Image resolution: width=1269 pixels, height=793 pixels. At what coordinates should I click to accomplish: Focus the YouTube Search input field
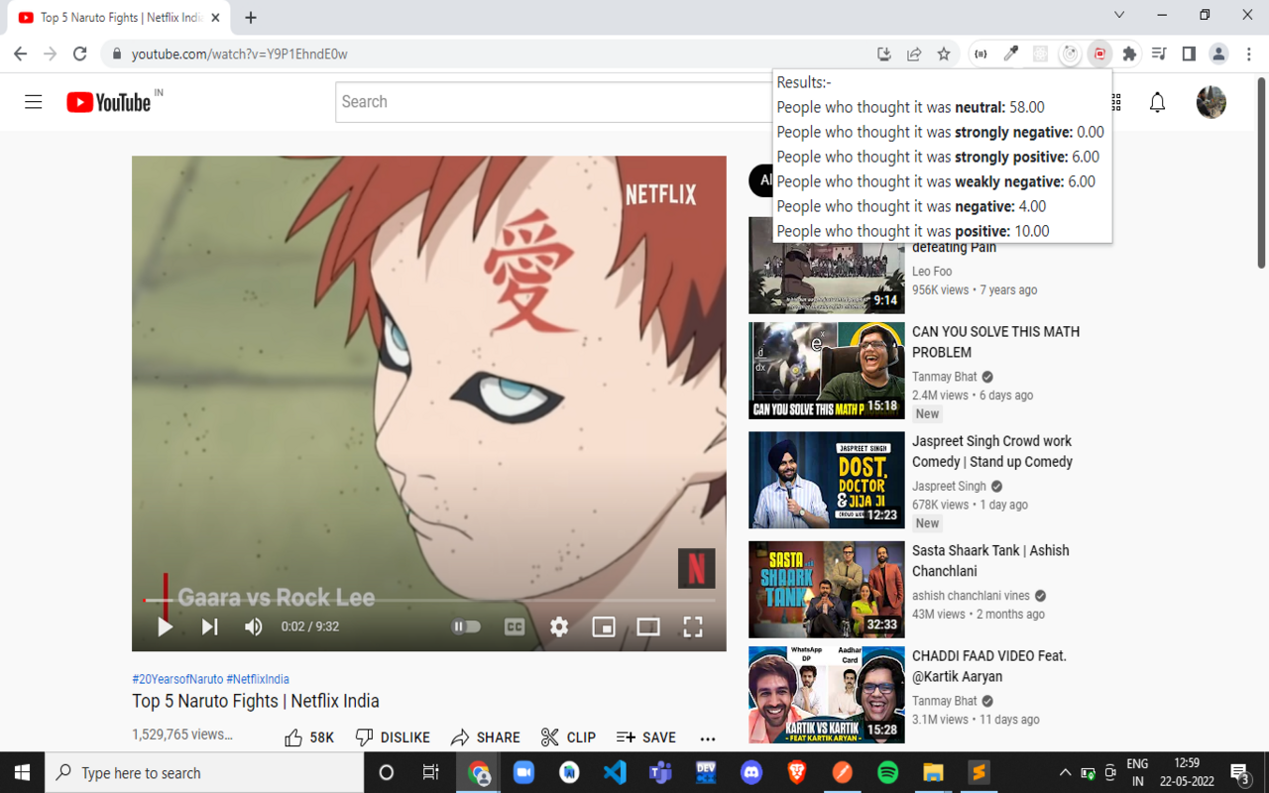pos(553,102)
